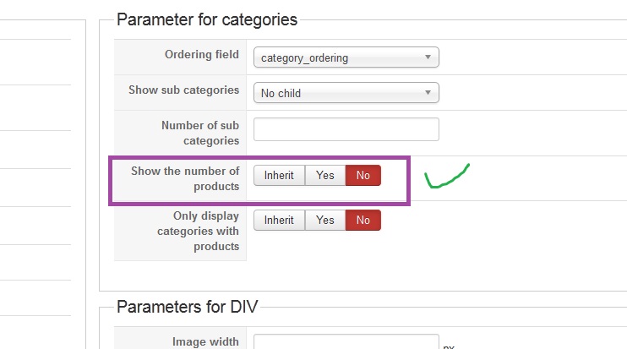The image size is (627, 349).
Task: Choose No for Show the number of products
Action: [363, 176]
